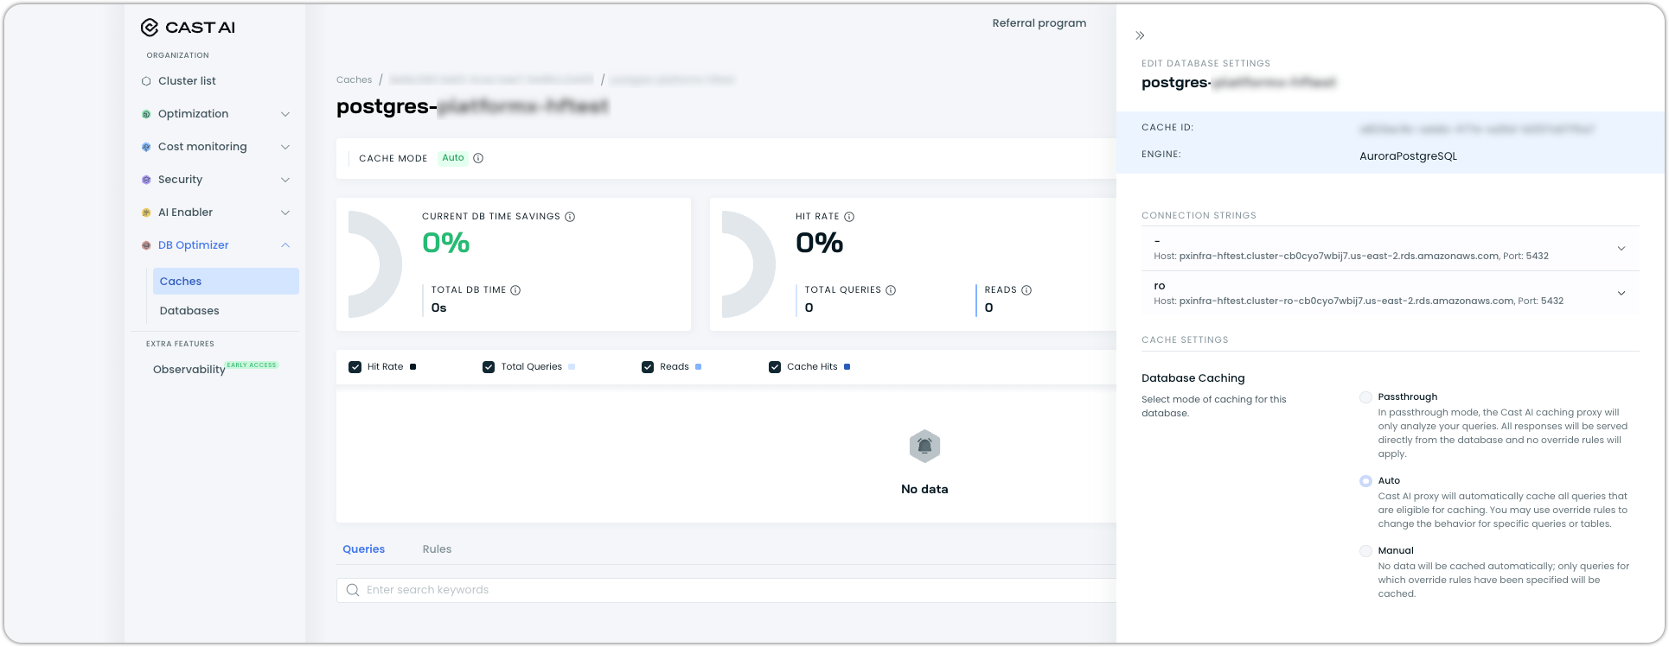Open the Caches sidebar item

(x=226, y=282)
